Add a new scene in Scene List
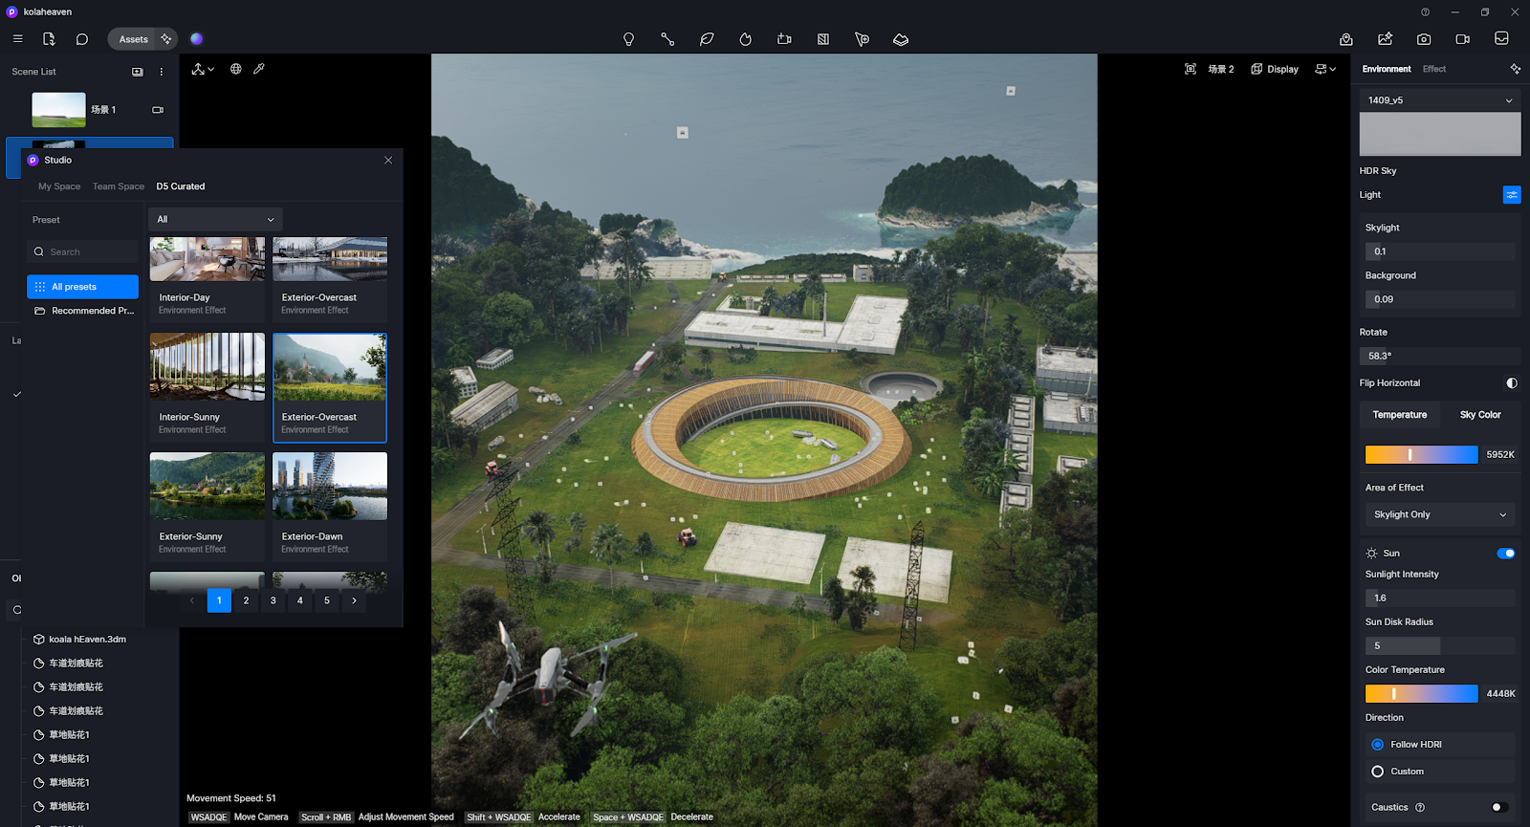Image resolution: width=1530 pixels, height=827 pixels. [x=137, y=72]
